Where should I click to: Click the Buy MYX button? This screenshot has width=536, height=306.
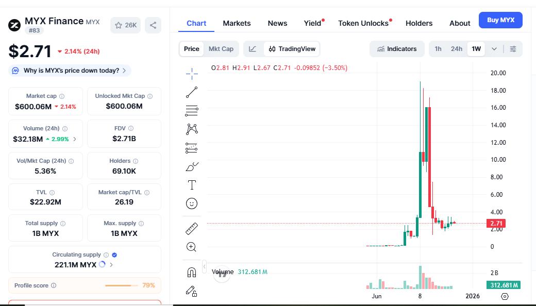(500, 20)
